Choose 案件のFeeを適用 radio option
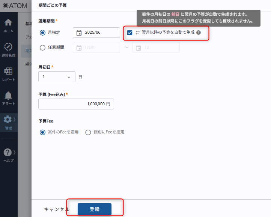271x217 pixels. click(x=42, y=132)
